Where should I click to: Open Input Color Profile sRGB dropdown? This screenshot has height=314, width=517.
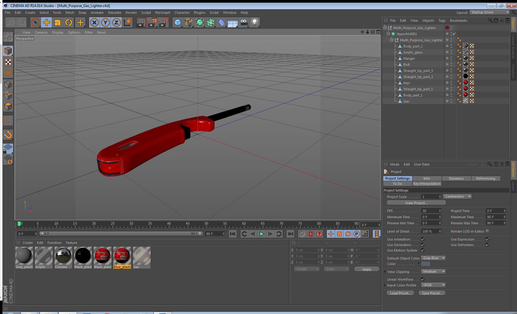tap(433, 285)
